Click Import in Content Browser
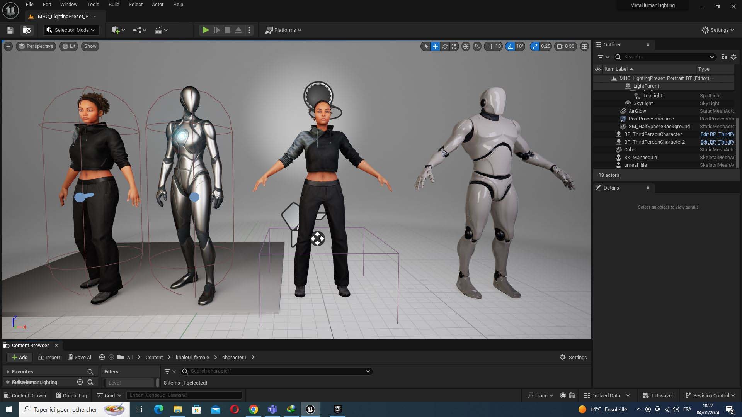 coord(49,358)
